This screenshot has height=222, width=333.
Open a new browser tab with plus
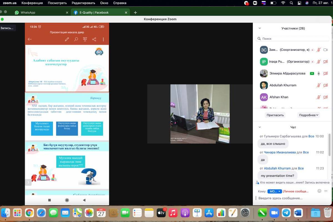click(x=135, y=12)
